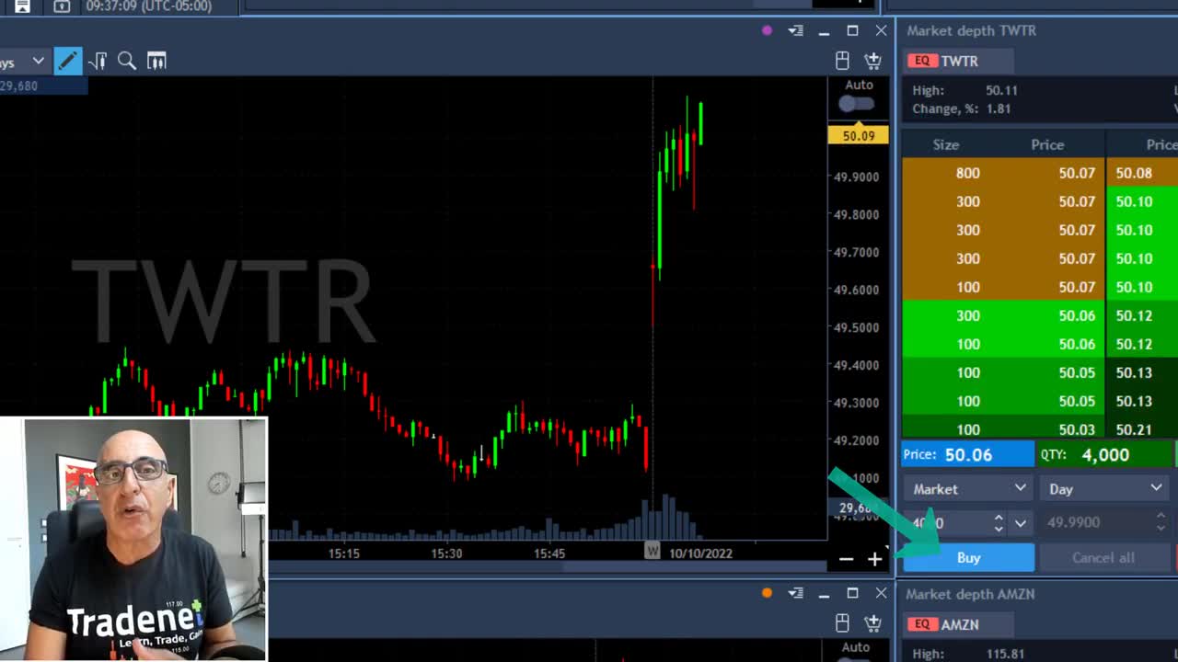Image resolution: width=1178 pixels, height=662 pixels.
Task: Click the 49.9900 price stepper arrows
Action: pyautogui.click(x=1161, y=522)
